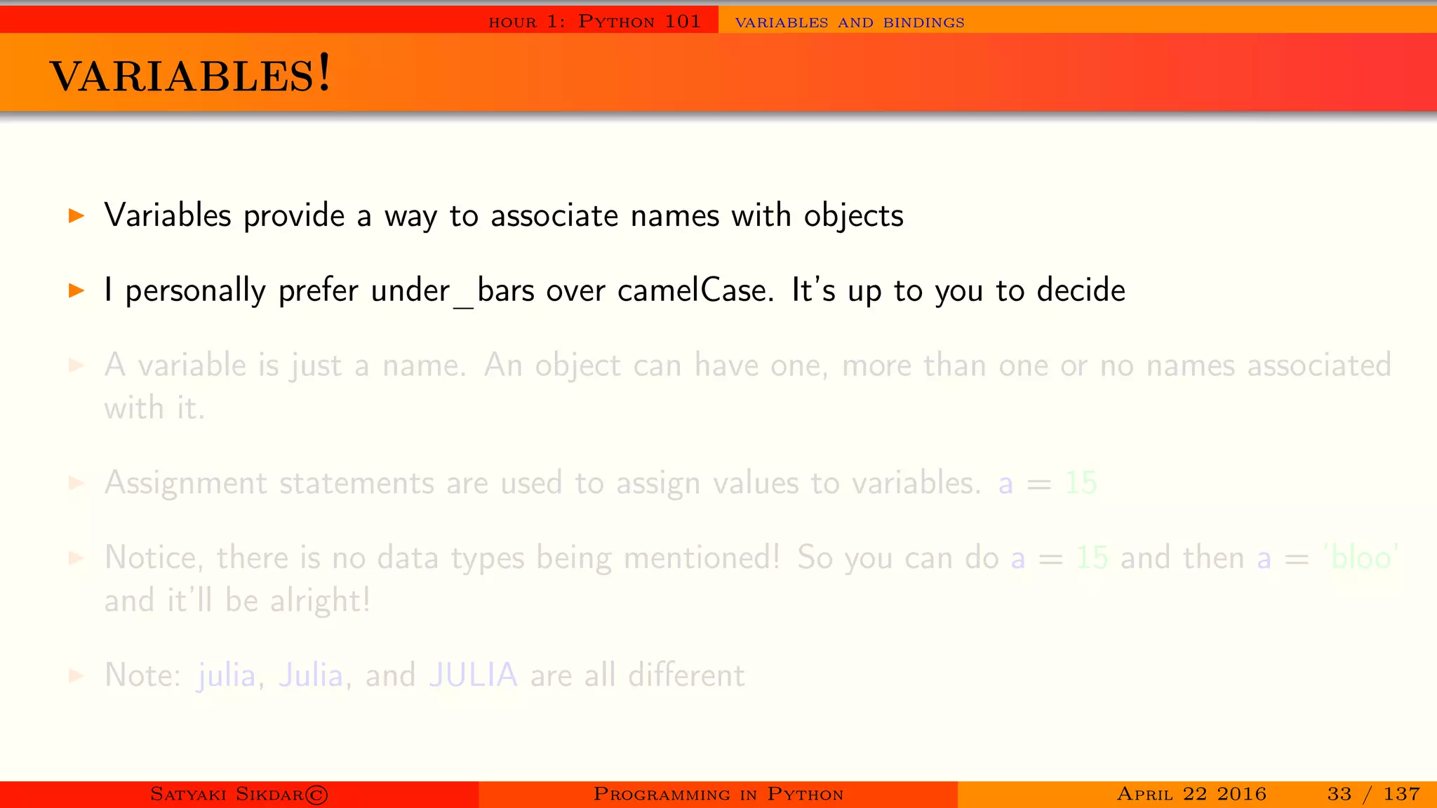The width and height of the screenshot is (1437, 808).
Task: Click the faded line 'A variable is just a name.'
Action: (x=285, y=365)
